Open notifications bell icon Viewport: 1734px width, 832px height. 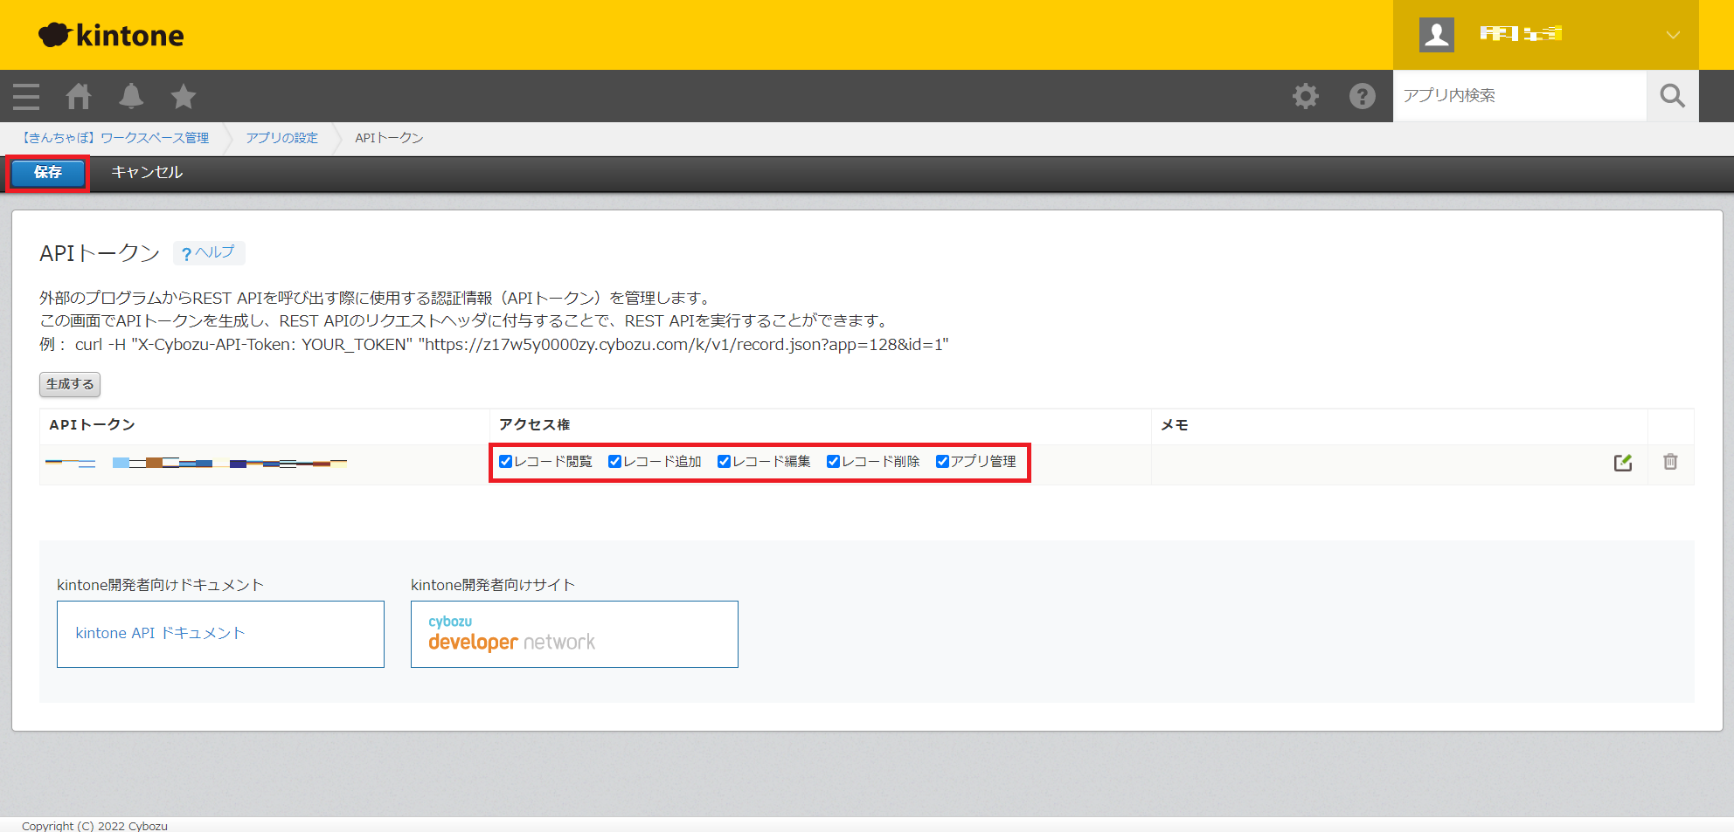click(131, 96)
